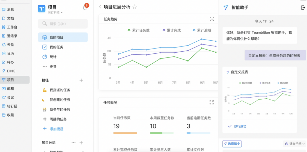Open the 网钉科技 organization dropdown

pos(55,13)
